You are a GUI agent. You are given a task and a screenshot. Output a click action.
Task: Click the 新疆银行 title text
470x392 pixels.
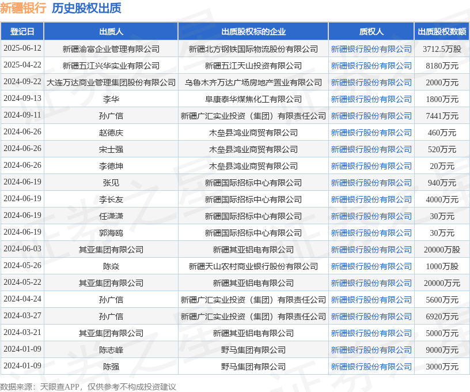23,8
